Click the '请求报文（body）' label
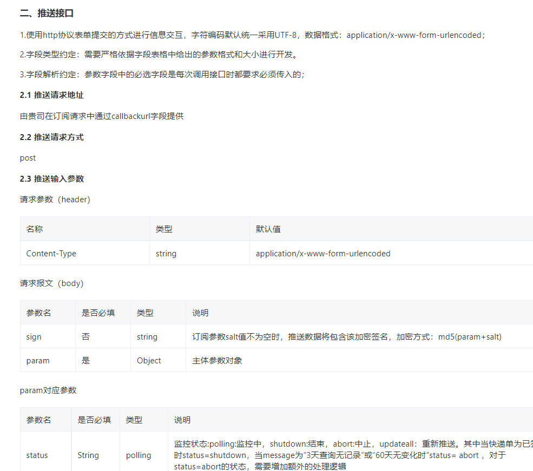 pos(51,283)
